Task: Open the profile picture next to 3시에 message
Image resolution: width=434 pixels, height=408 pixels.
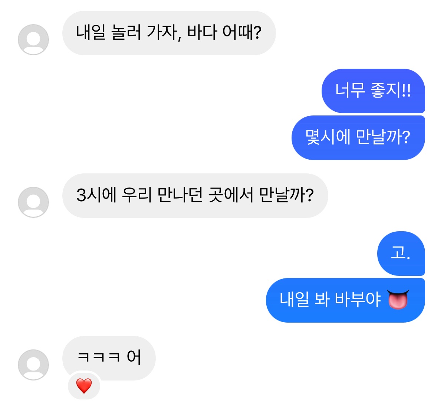Action: 33,202
